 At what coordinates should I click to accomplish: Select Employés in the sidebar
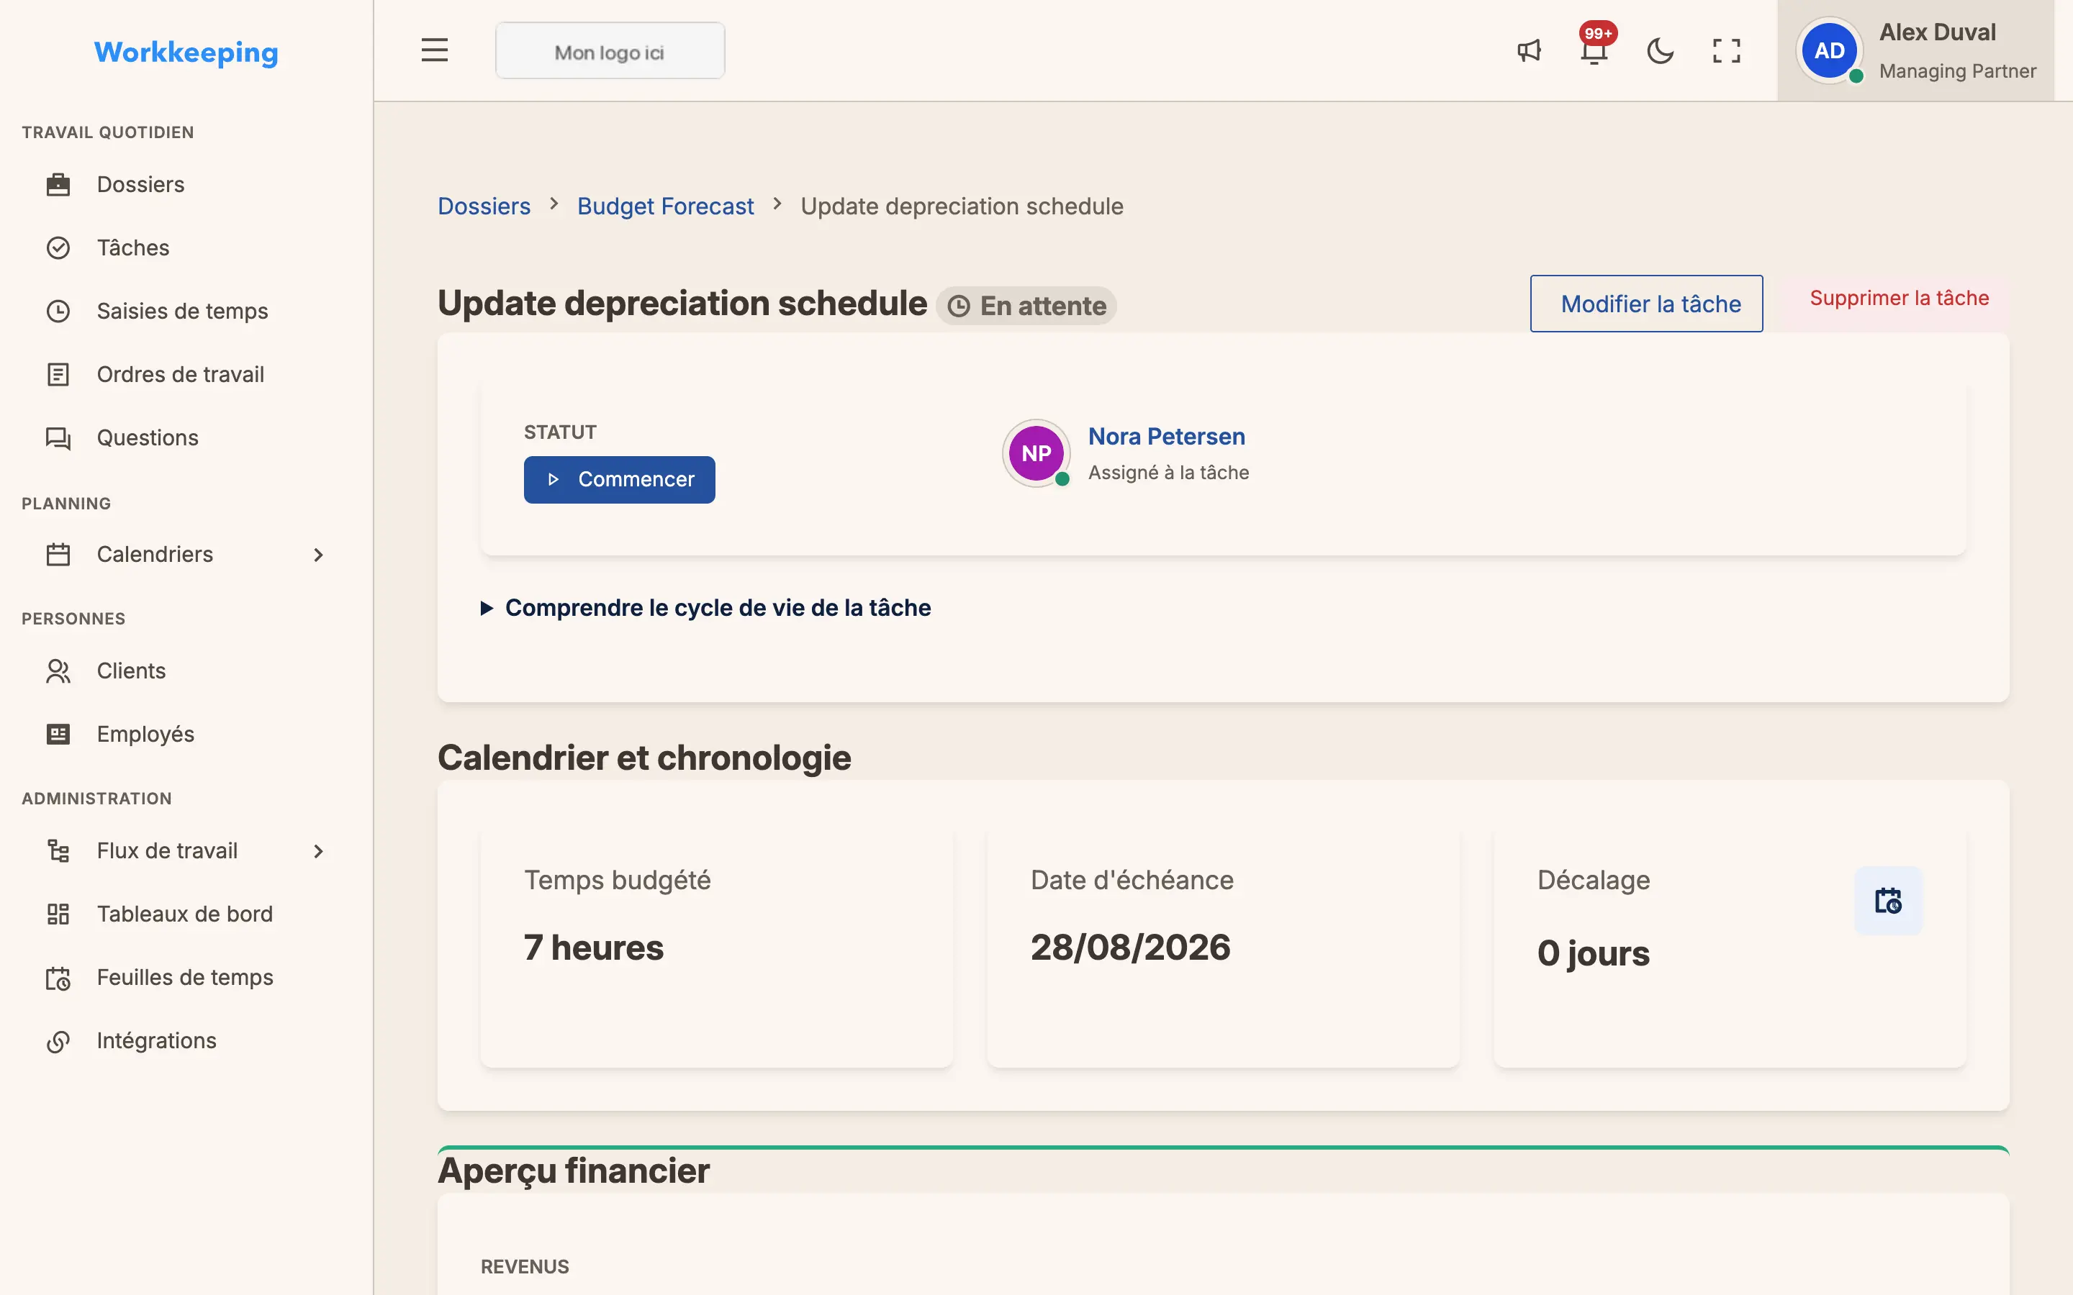click(x=186, y=734)
